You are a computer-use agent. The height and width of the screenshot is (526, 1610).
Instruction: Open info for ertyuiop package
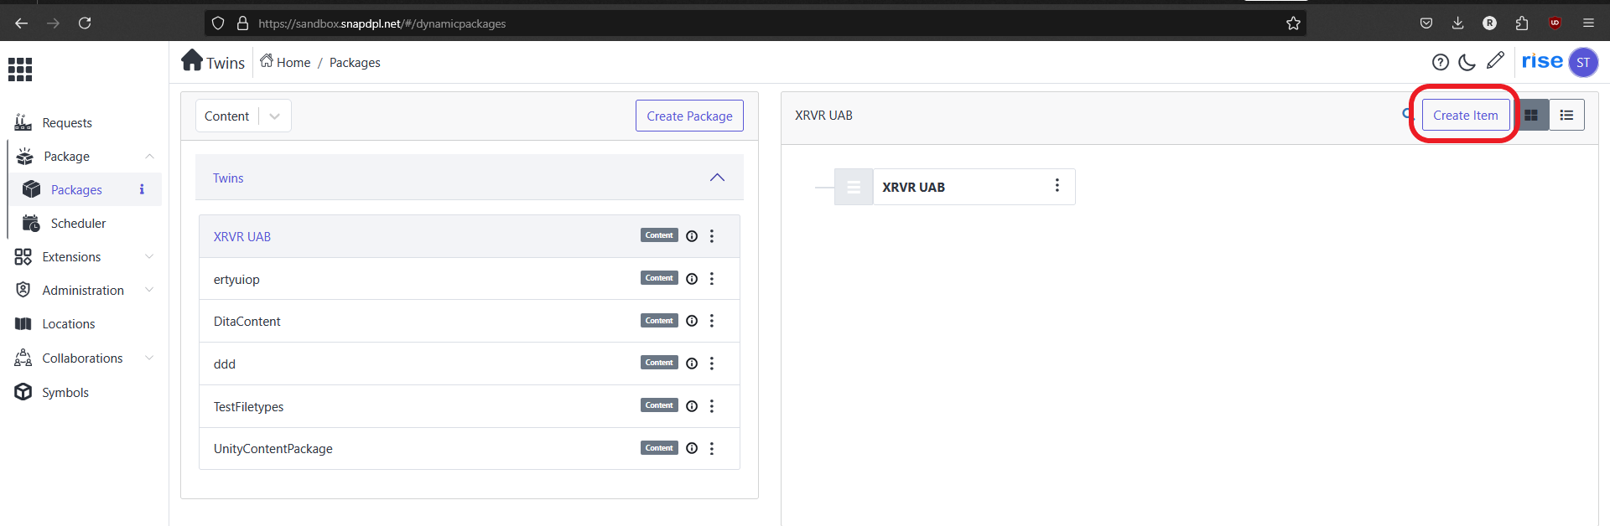tap(692, 279)
